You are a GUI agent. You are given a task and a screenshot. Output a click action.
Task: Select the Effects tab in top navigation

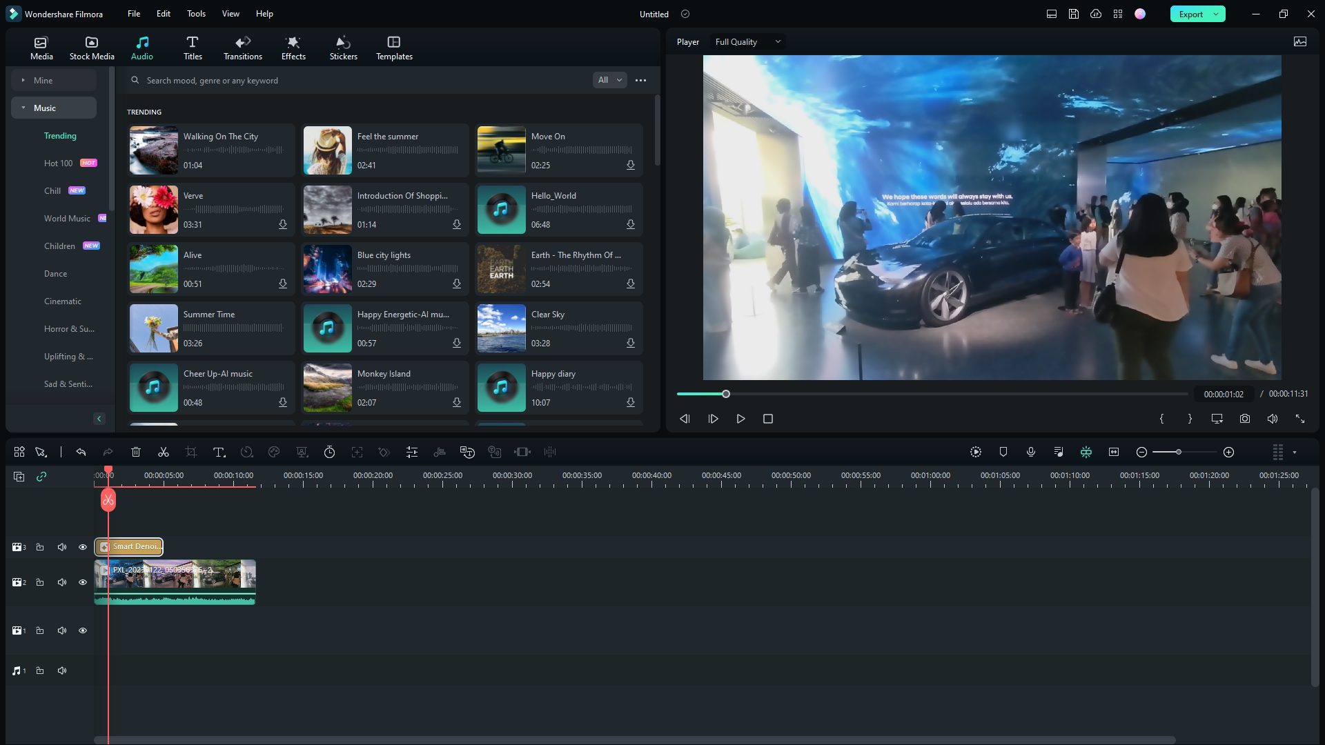[293, 48]
